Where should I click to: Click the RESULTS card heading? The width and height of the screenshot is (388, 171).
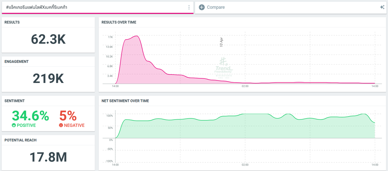(12, 22)
